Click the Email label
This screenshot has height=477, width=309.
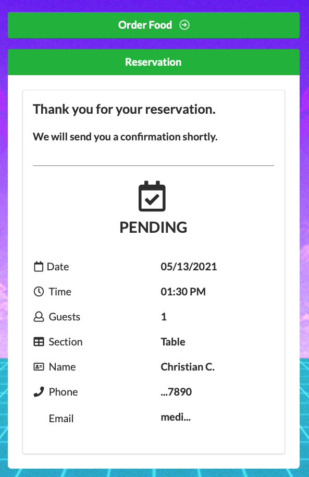[x=61, y=419]
